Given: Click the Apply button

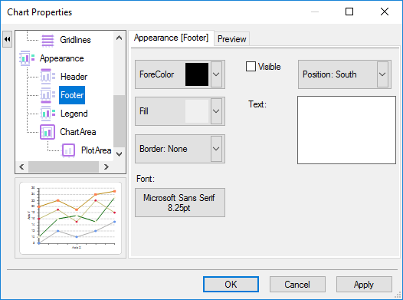Looking at the screenshot, I should point(364,285).
